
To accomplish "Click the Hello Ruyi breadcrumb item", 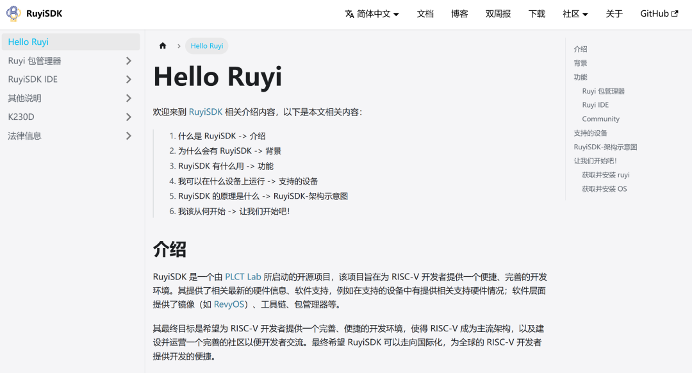I will pyautogui.click(x=206, y=46).
